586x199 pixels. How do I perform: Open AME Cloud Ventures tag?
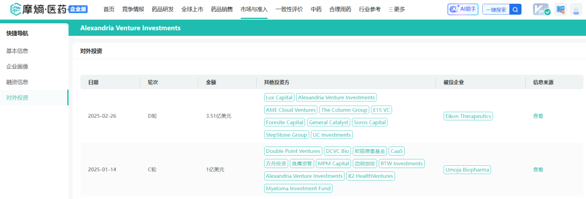(x=291, y=110)
